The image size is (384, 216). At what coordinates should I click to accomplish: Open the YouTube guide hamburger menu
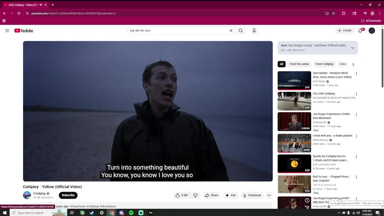click(7, 31)
